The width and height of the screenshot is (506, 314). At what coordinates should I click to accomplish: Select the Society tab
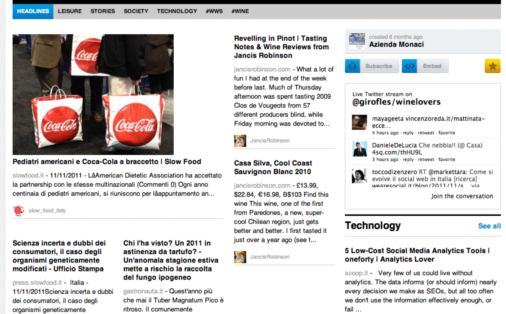click(136, 11)
